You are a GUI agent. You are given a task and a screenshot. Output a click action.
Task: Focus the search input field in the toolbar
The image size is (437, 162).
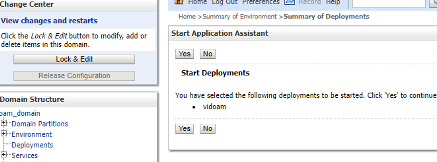pos(389,3)
